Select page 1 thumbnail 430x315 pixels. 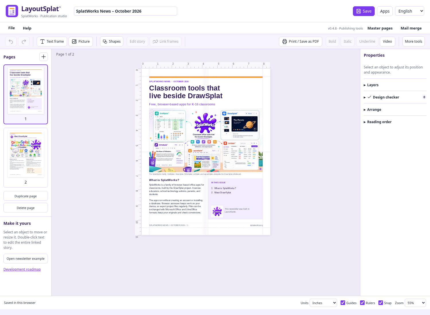point(26,94)
